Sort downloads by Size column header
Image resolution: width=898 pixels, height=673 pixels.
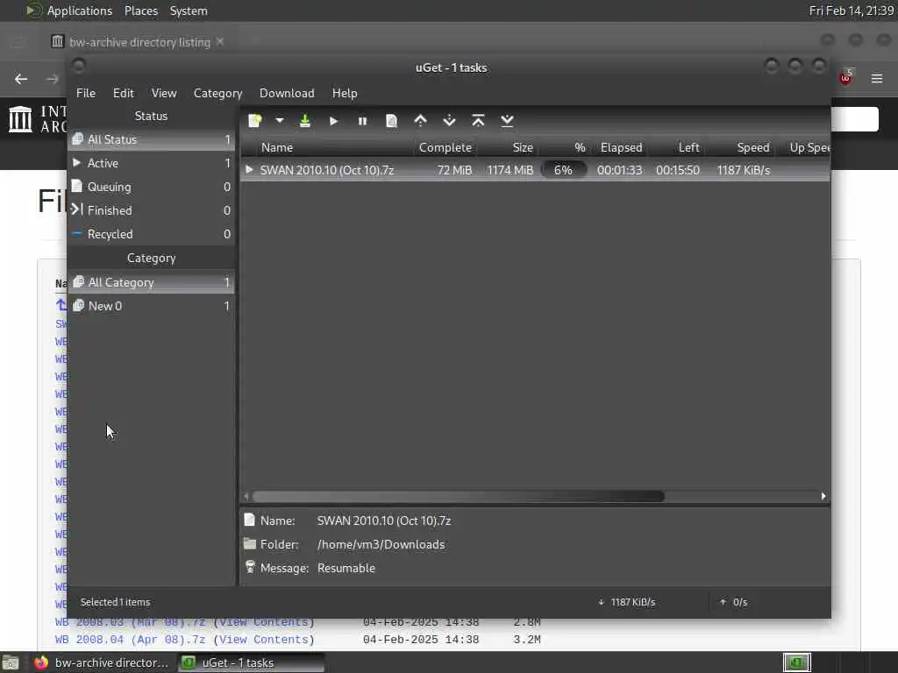point(508,147)
